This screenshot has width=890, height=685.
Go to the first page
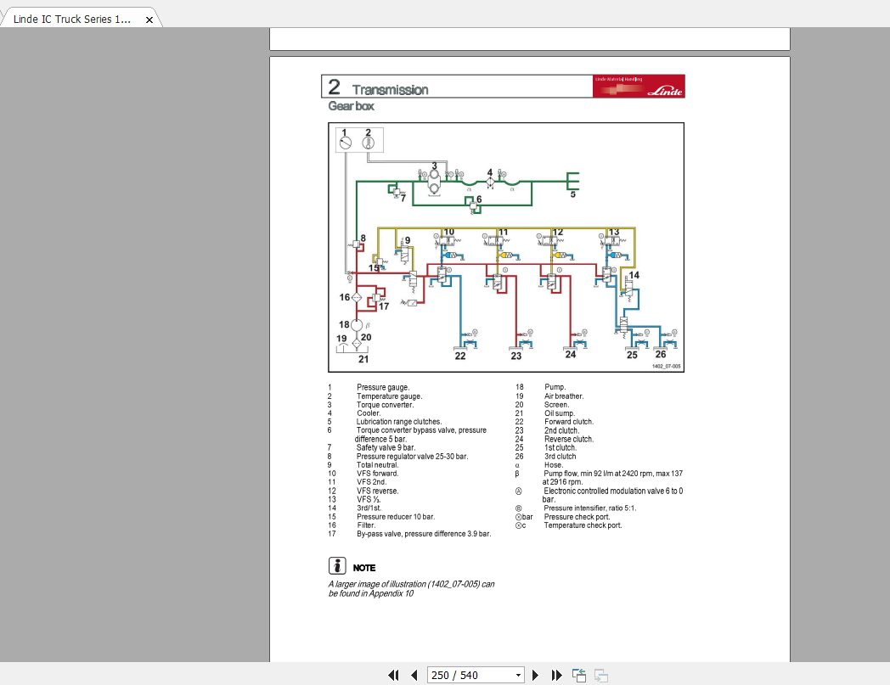(393, 675)
